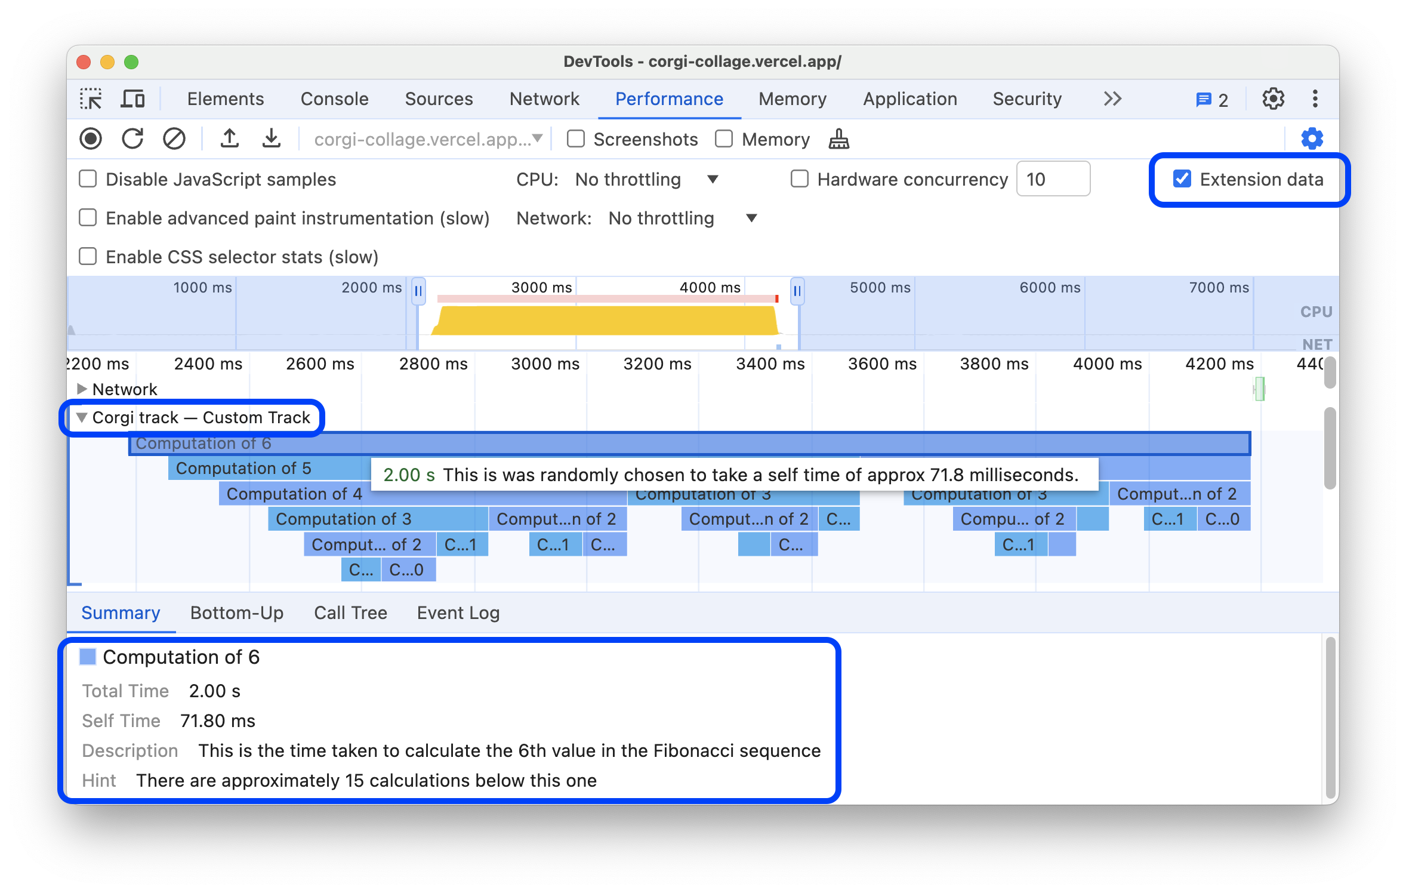1406x893 pixels.
Task: Click the record performance button
Action: click(93, 140)
